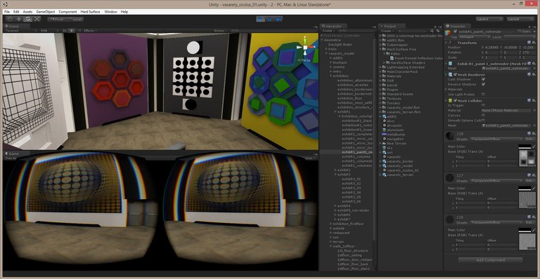Click the Collider Material field None (Physic Material)
Screen dimensions: 540x279
pos(506,111)
